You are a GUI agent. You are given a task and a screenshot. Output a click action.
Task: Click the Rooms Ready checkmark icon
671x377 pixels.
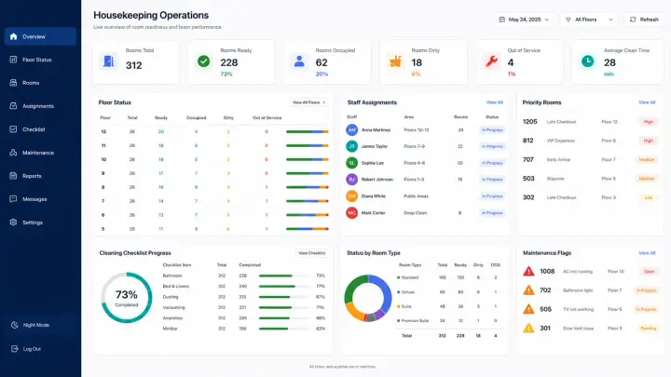pyautogui.click(x=204, y=61)
